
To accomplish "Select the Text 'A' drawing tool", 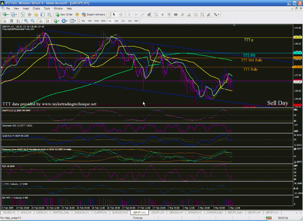I will pyautogui.click(x=162, y=15).
